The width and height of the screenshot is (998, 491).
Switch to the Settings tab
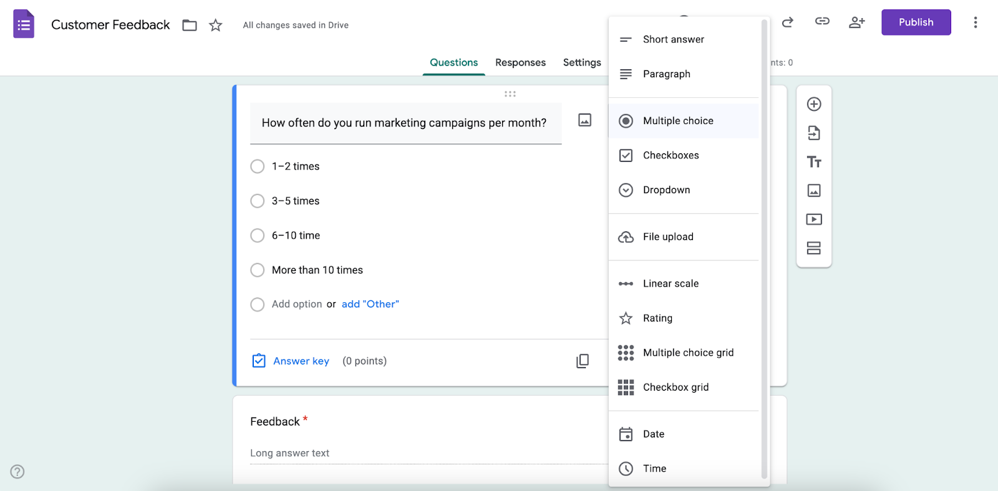(582, 62)
